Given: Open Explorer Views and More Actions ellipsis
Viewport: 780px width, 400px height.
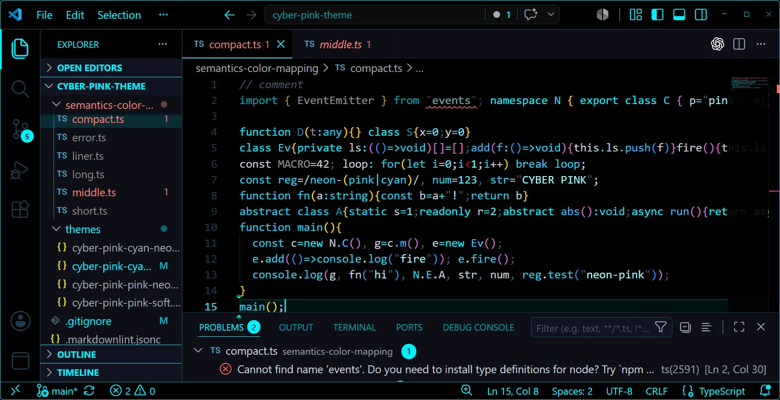Looking at the screenshot, I should coord(163,44).
